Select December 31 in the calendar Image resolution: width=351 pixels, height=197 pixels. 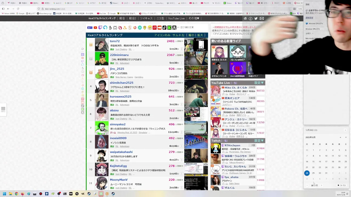[326, 173]
